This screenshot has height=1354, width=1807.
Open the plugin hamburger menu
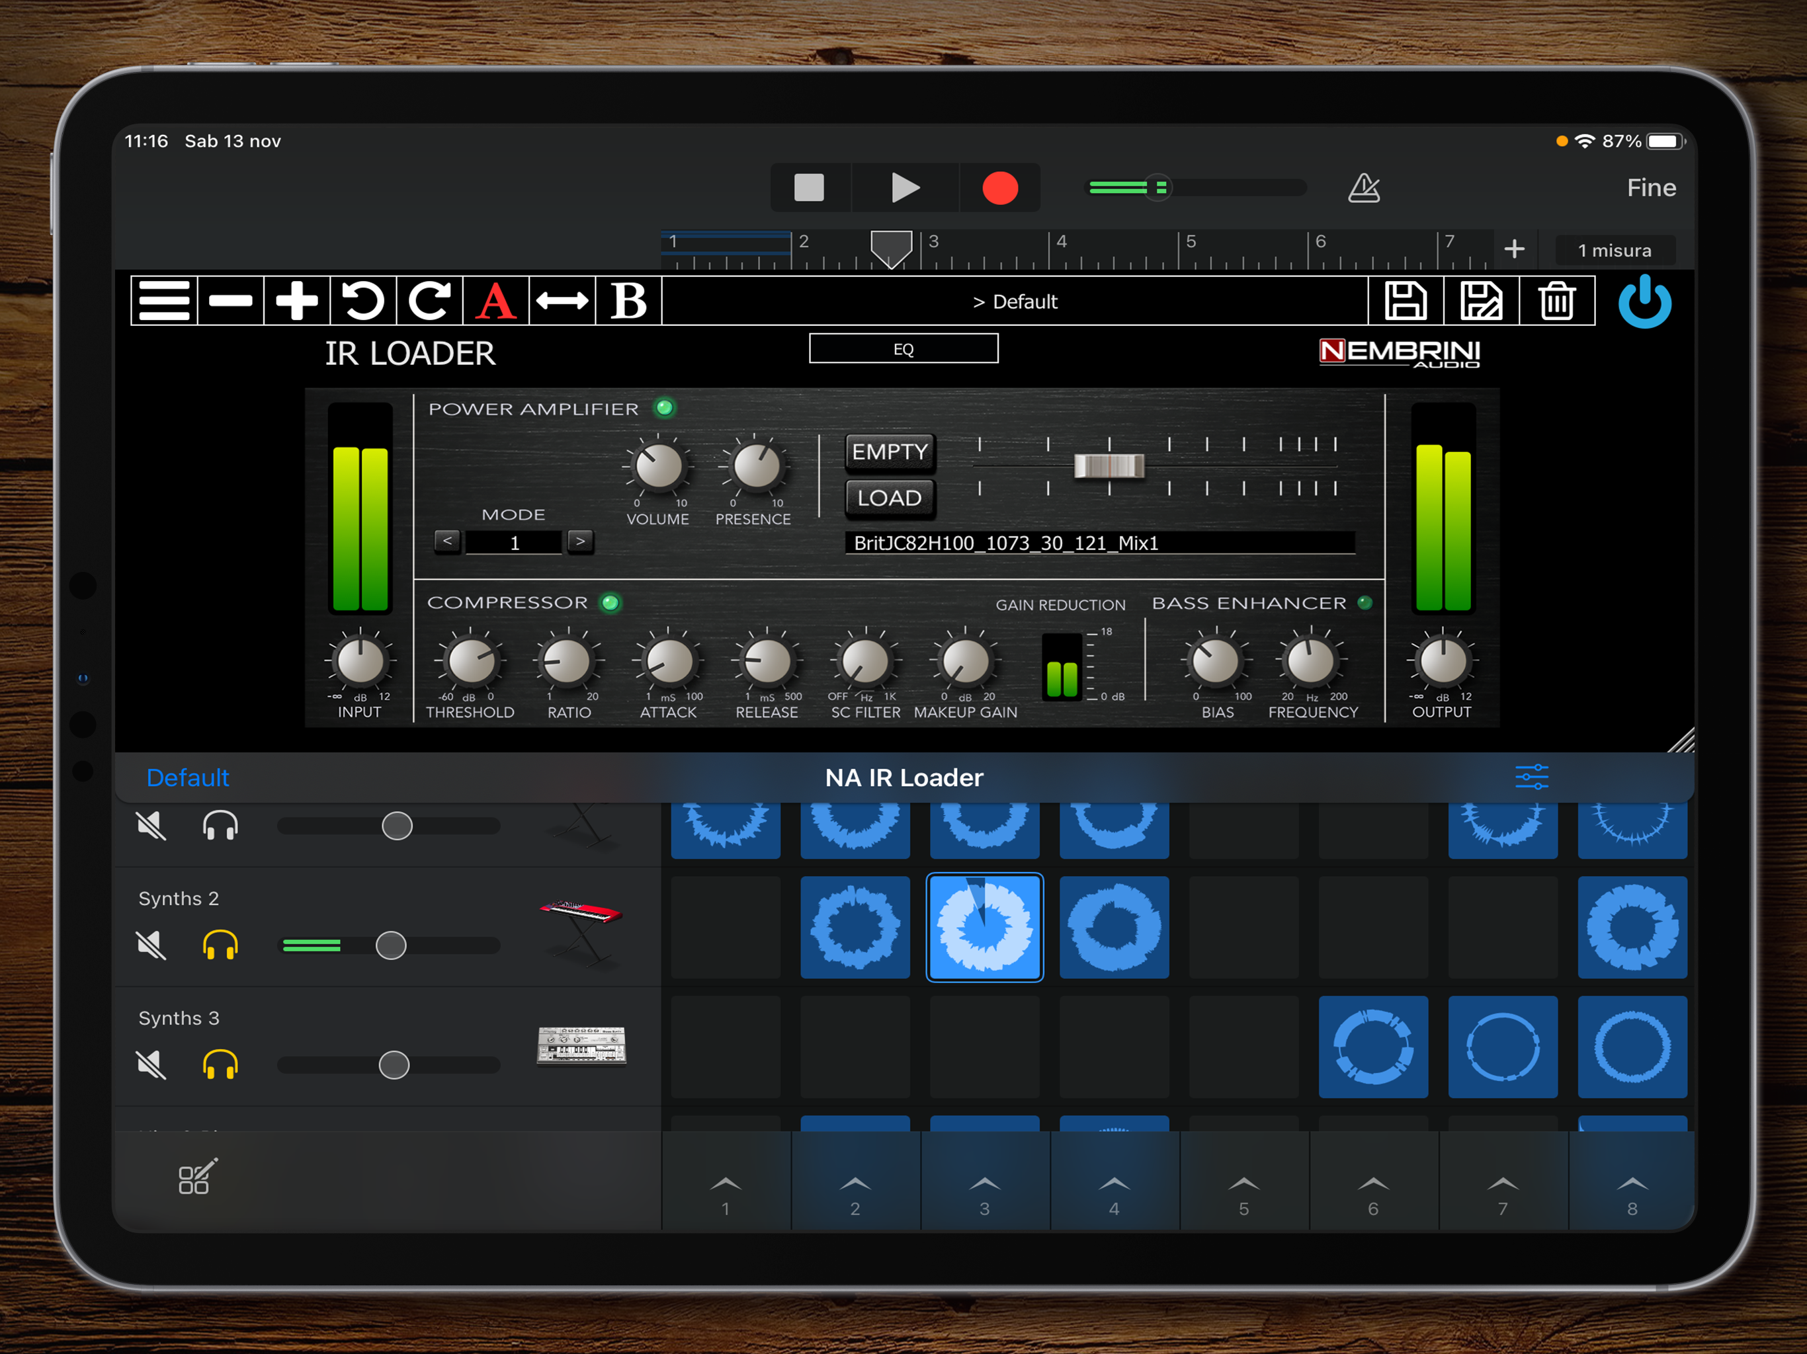coord(164,301)
